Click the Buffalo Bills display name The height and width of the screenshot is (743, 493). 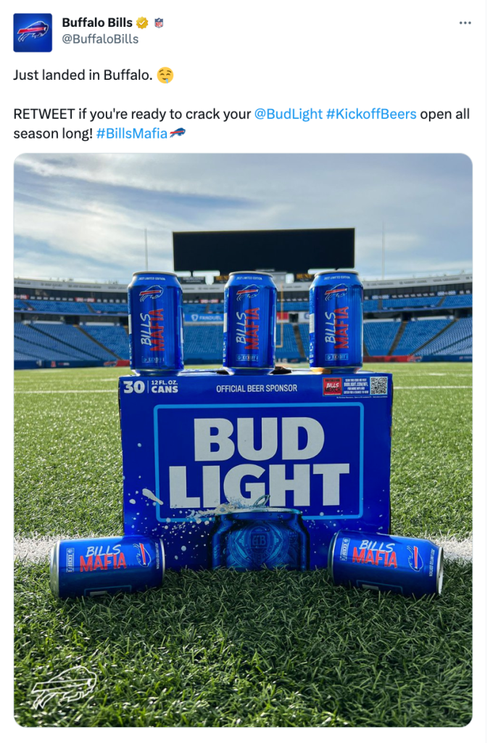(x=97, y=22)
